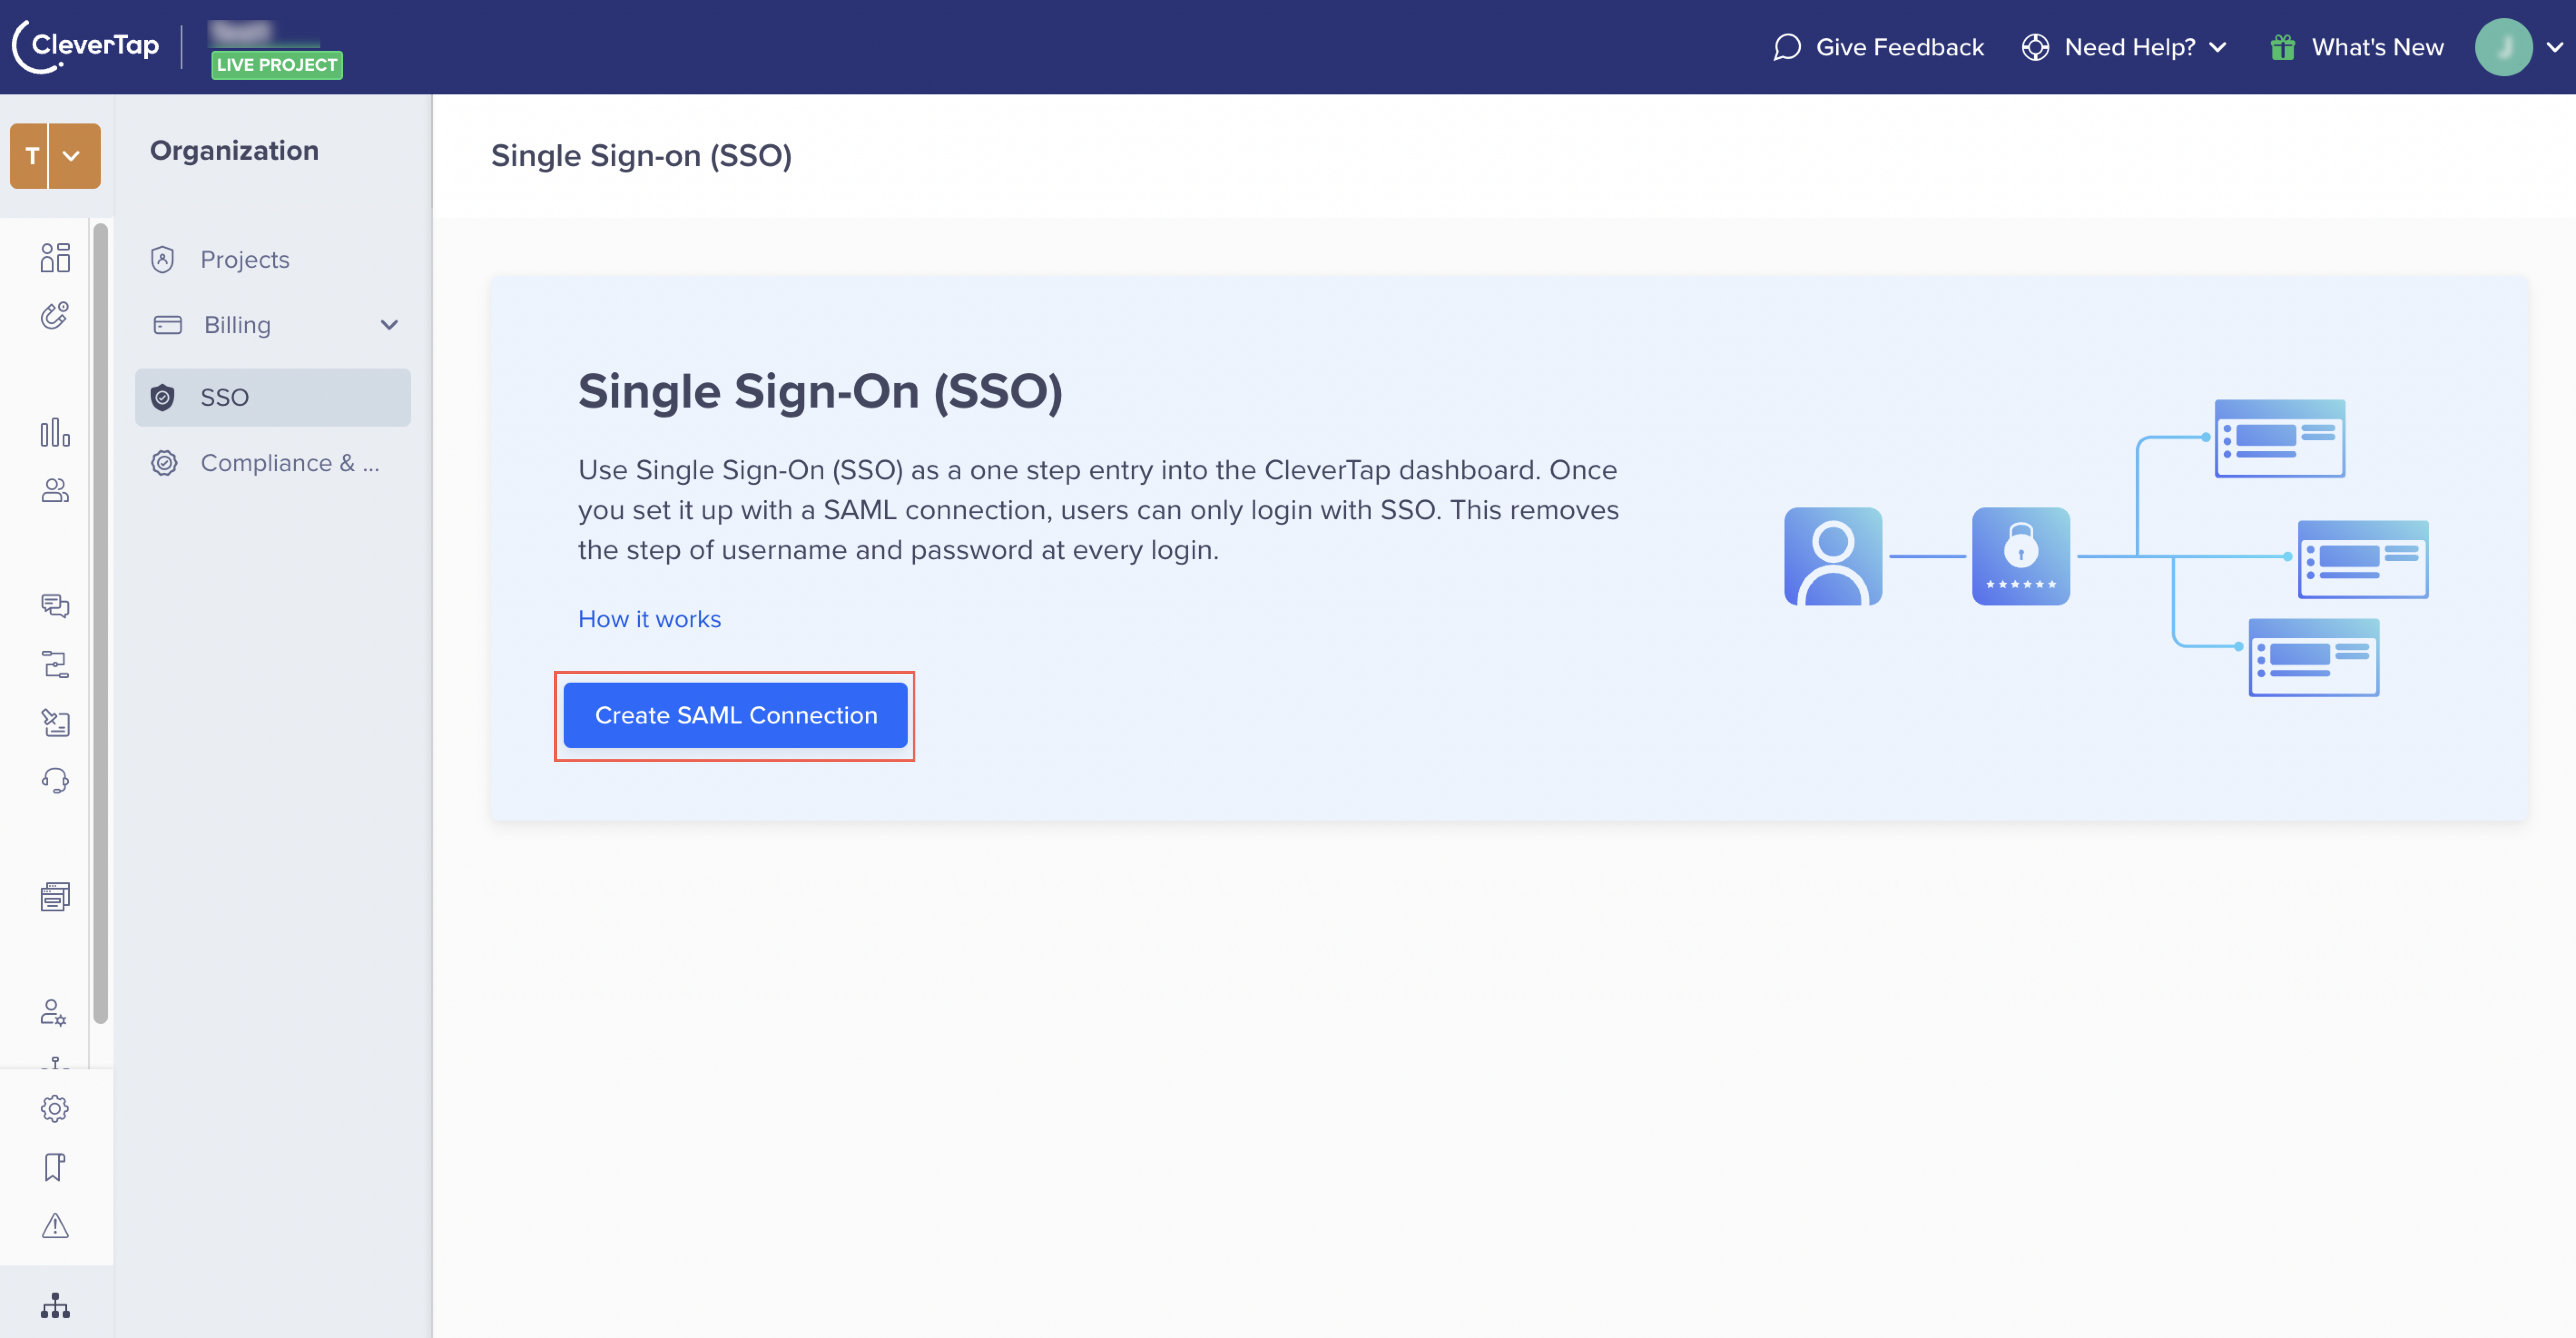Open the headset support icon in sidebar
2576x1338 pixels.
pos(55,780)
